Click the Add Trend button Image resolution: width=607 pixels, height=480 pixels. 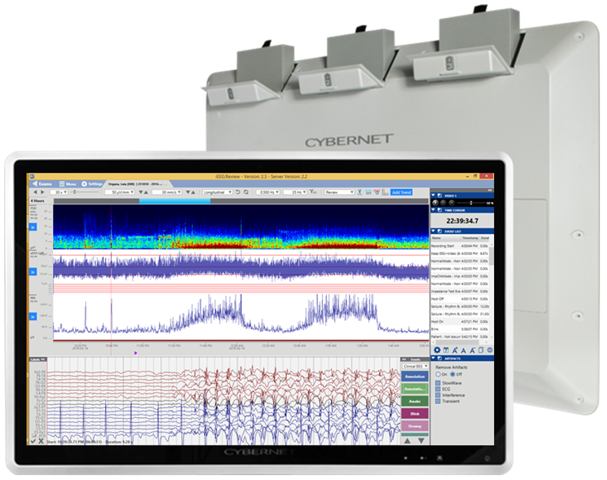coord(401,192)
